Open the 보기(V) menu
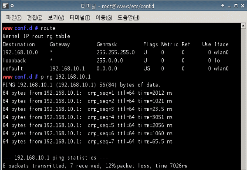This screenshot has height=170, width=247. (56, 17)
